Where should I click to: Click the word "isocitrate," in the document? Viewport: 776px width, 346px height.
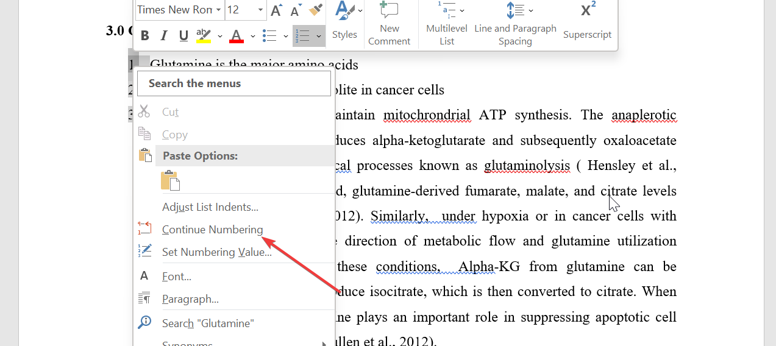click(x=399, y=292)
